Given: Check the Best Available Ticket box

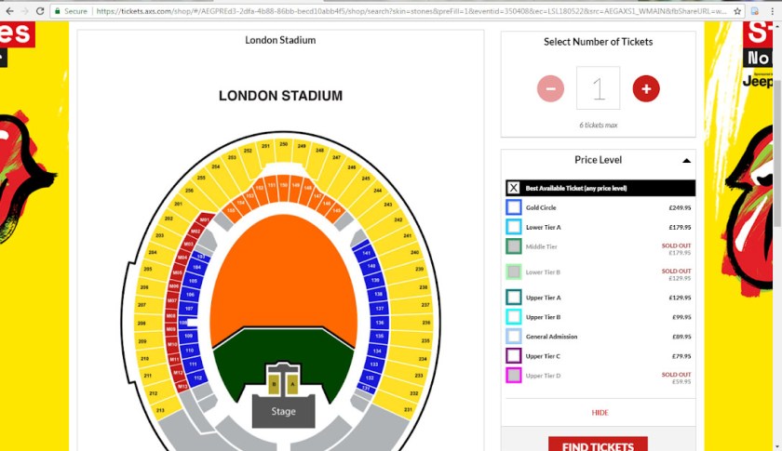Looking at the screenshot, I should pyautogui.click(x=513, y=188).
